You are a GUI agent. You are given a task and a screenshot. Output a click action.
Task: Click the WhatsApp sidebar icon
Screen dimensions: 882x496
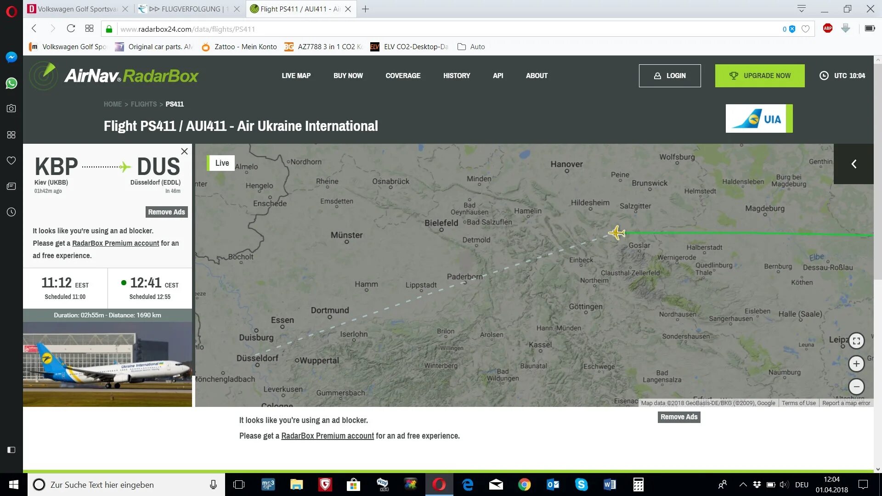click(x=11, y=83)
